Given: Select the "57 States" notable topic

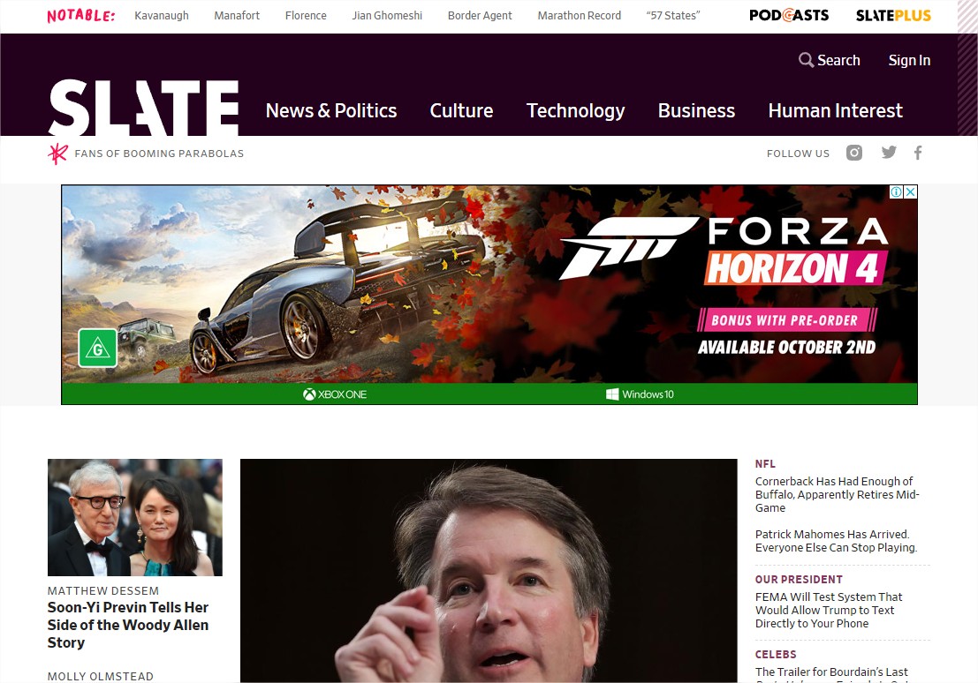Looking at the screenshot, I should tap(673, 16).
